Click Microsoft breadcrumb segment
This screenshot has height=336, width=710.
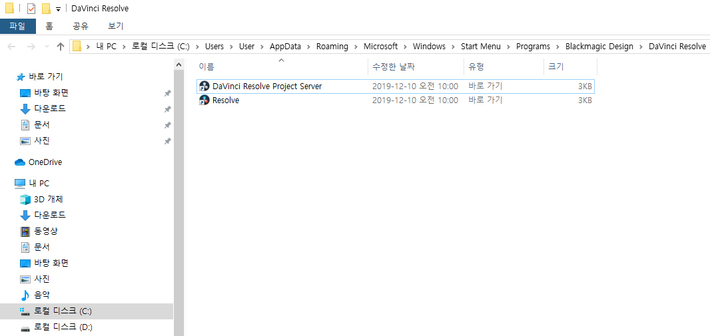pos(381,46)
